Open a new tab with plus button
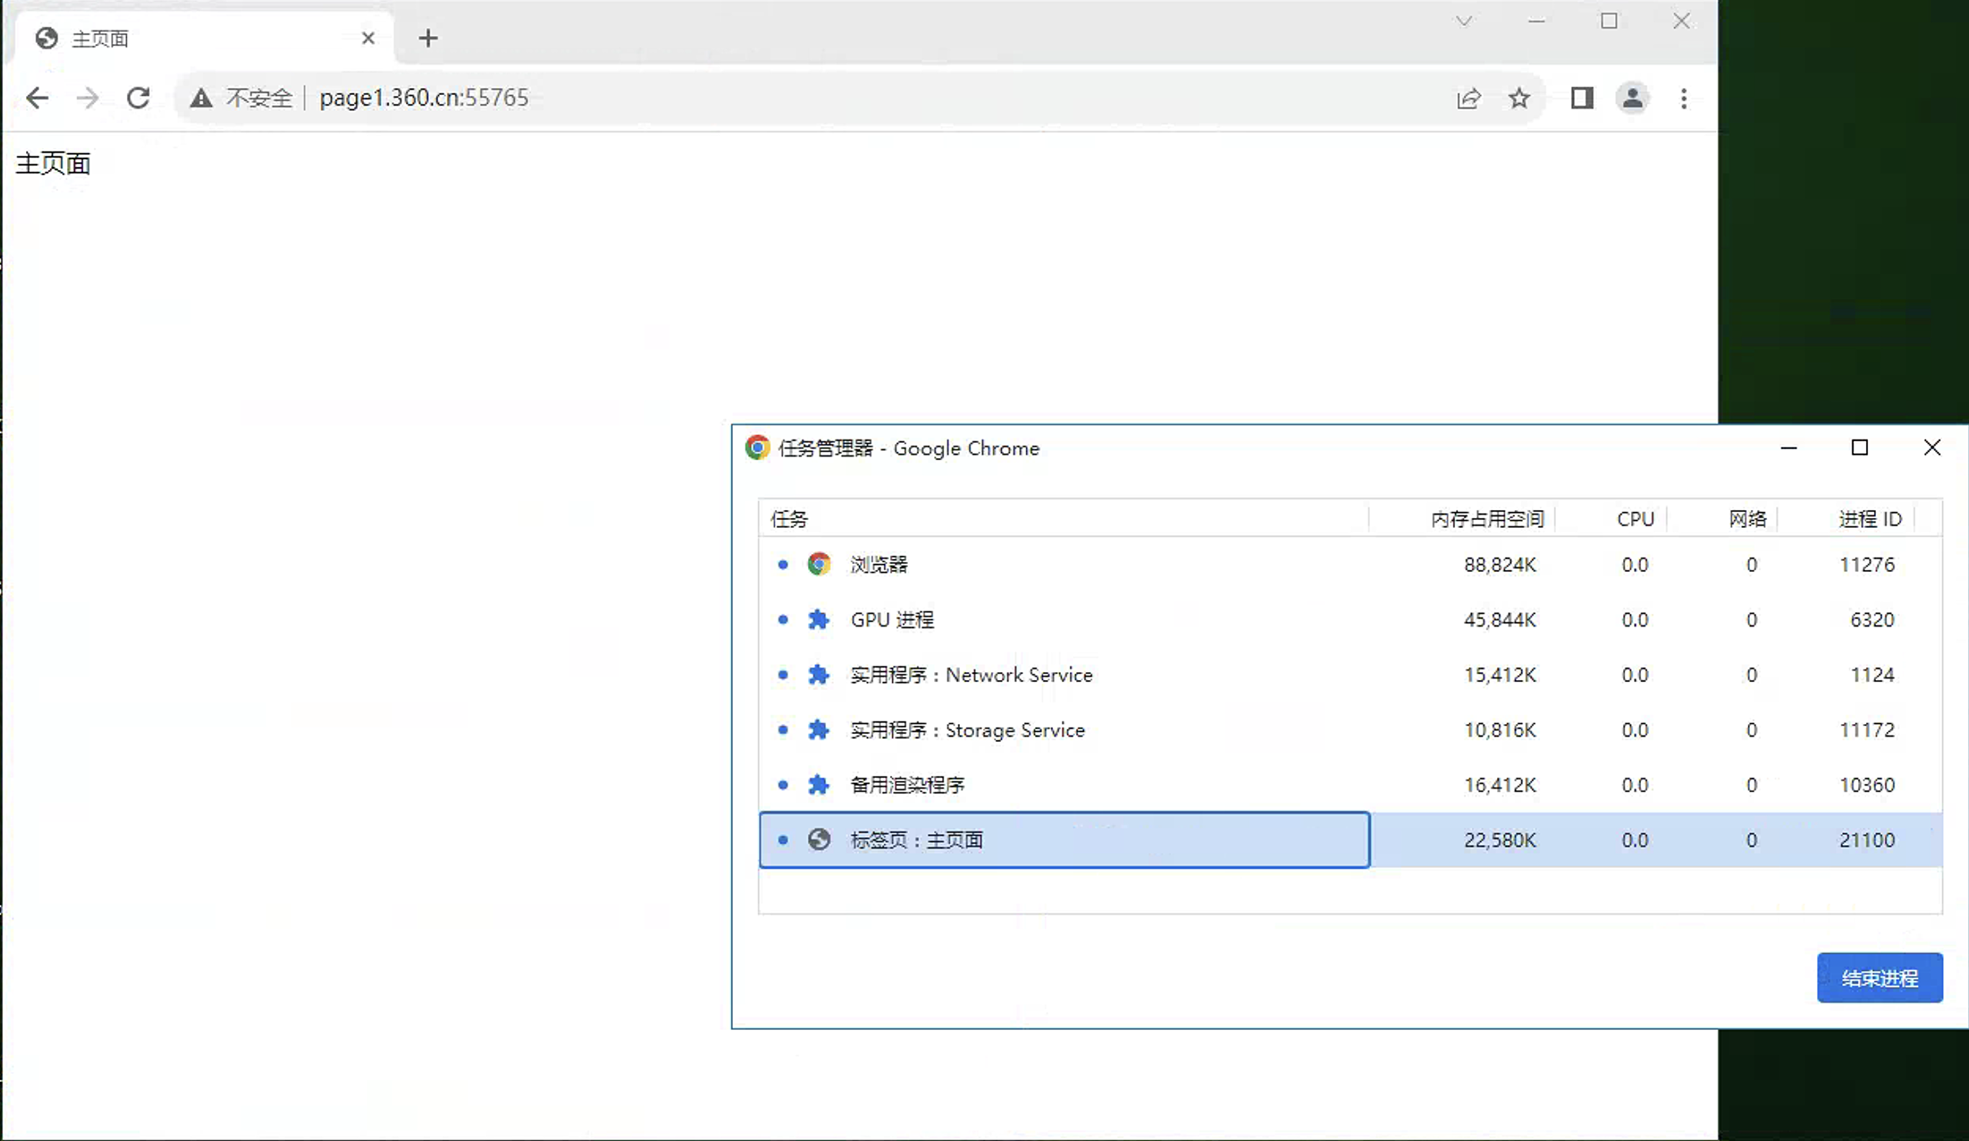 click(428, 37)
